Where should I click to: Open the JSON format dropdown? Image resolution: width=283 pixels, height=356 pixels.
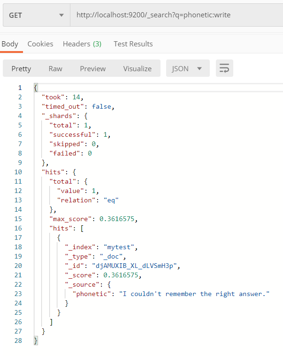click(x=188, y=68)
